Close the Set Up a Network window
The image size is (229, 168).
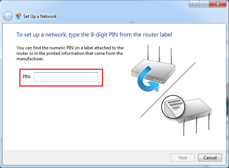point(217,4)
